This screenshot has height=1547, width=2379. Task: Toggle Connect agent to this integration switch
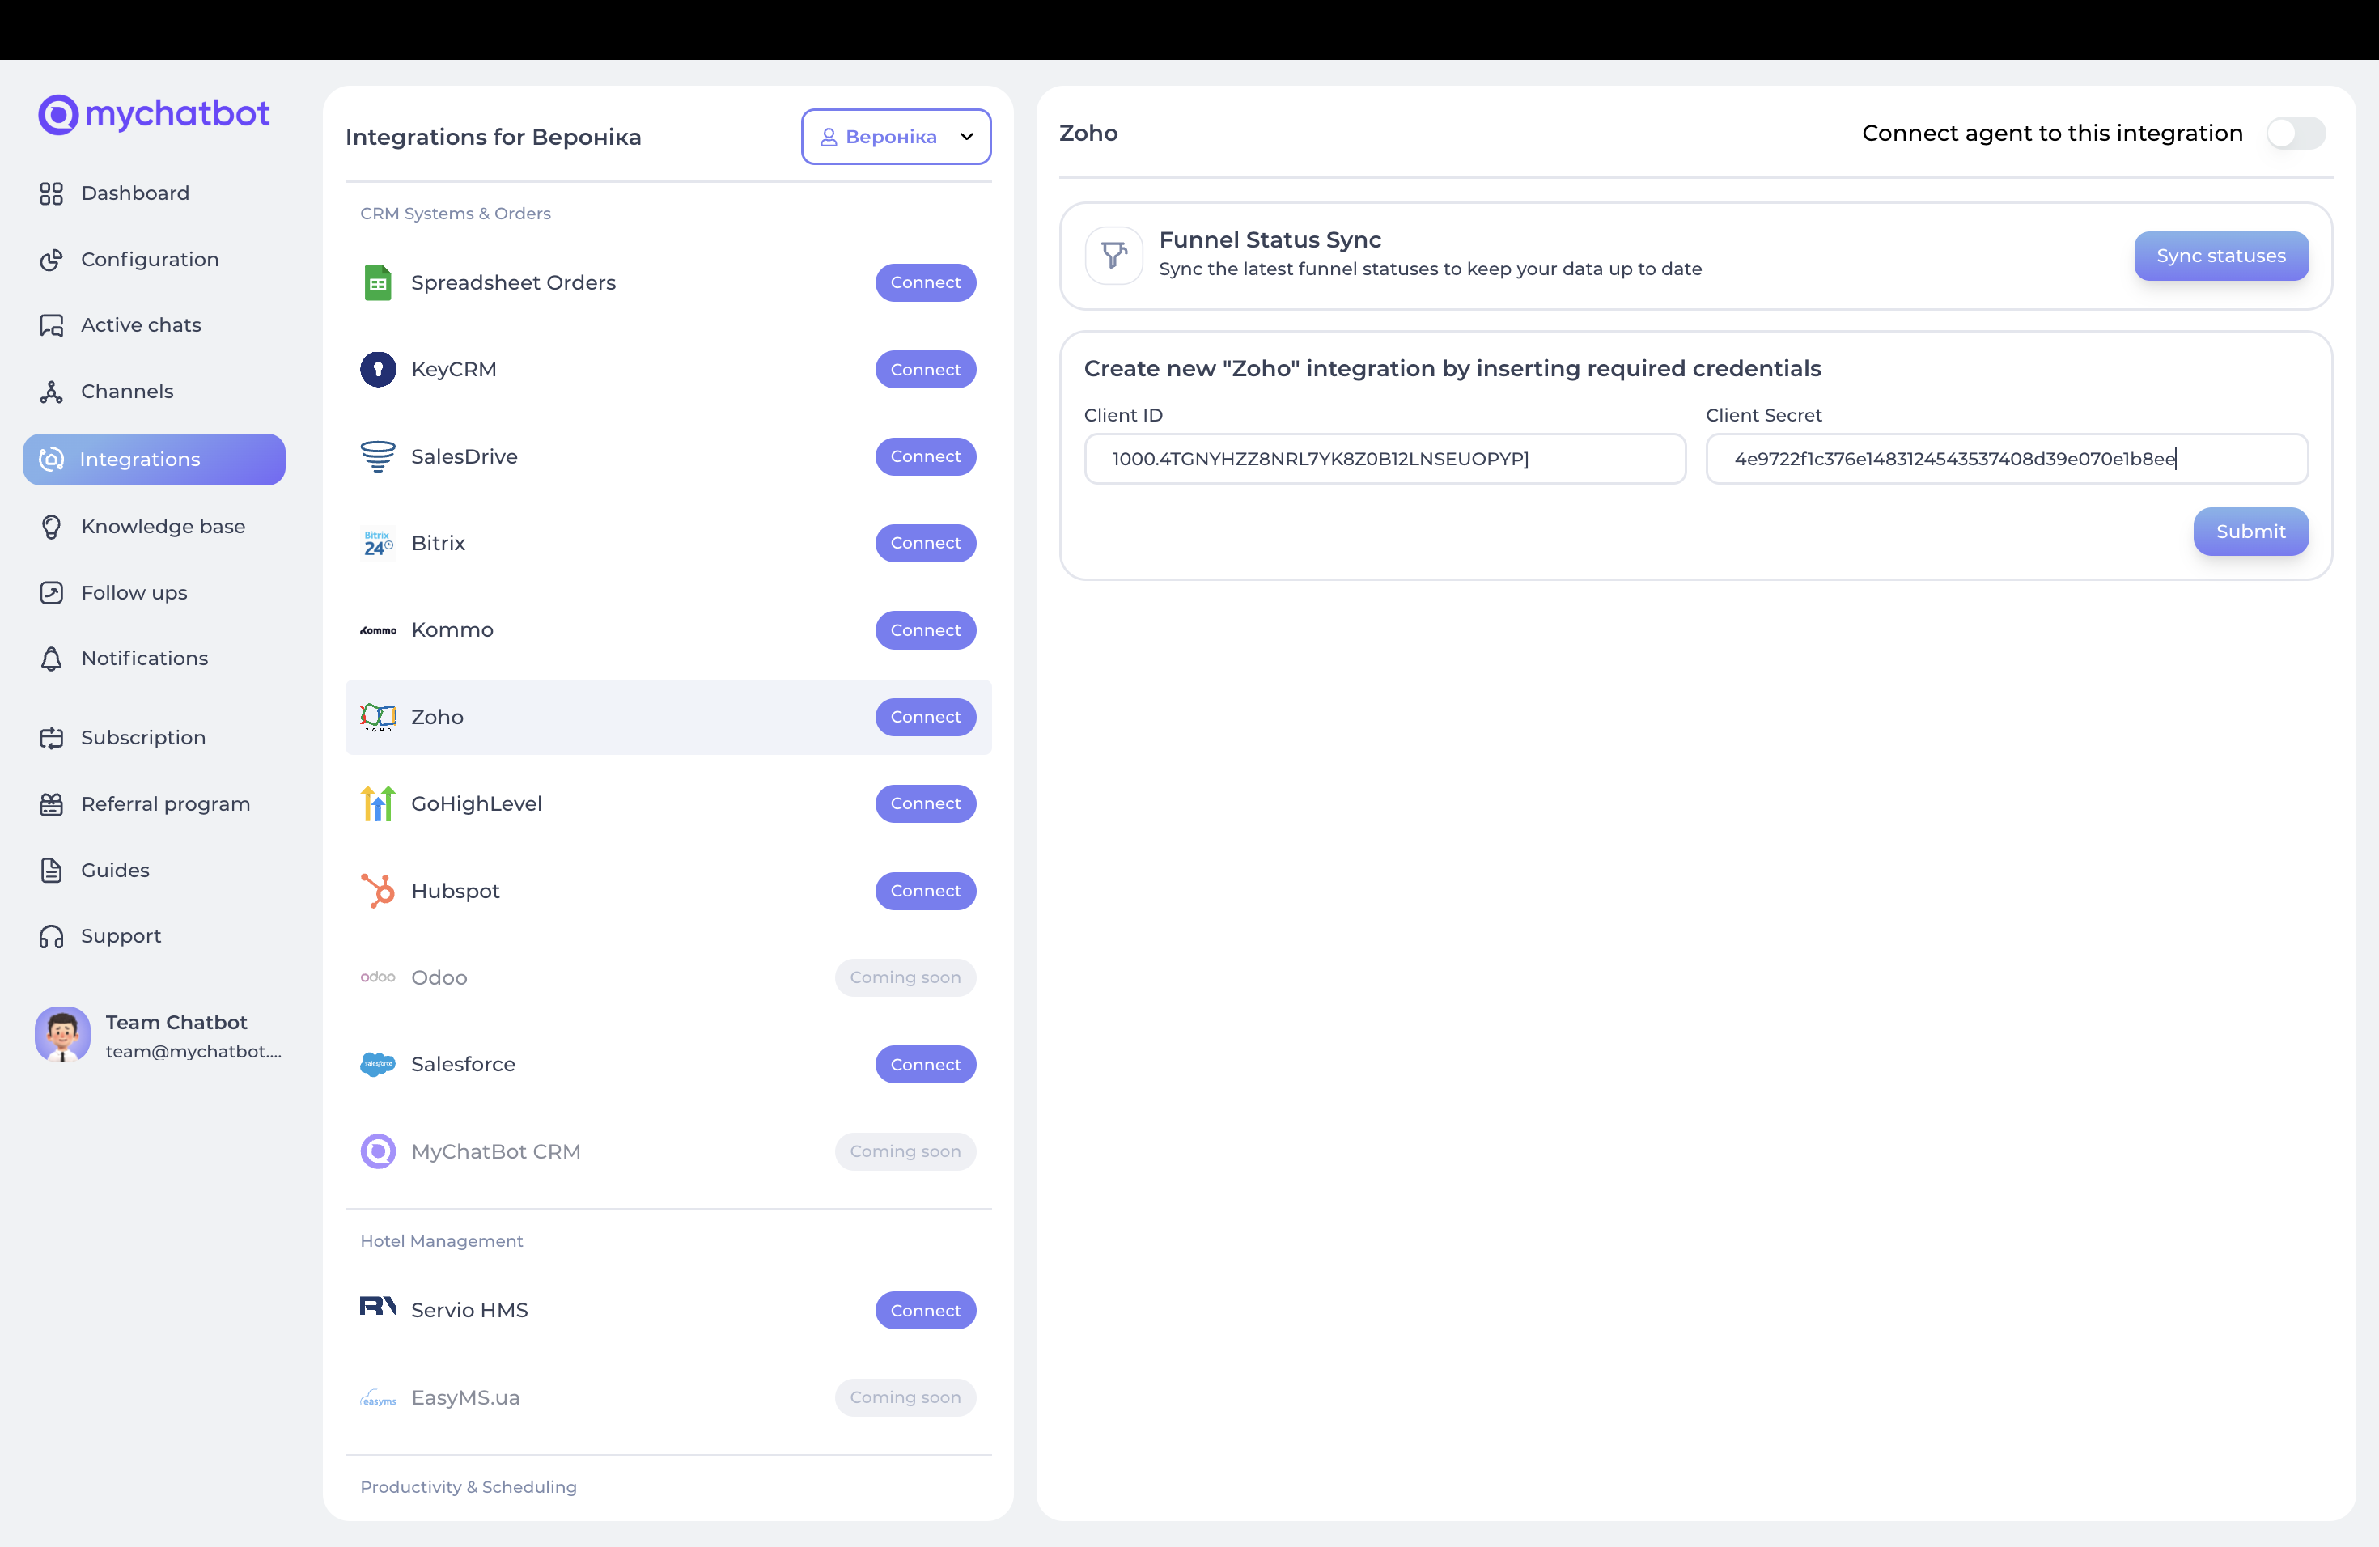(x=2295, y=134)
